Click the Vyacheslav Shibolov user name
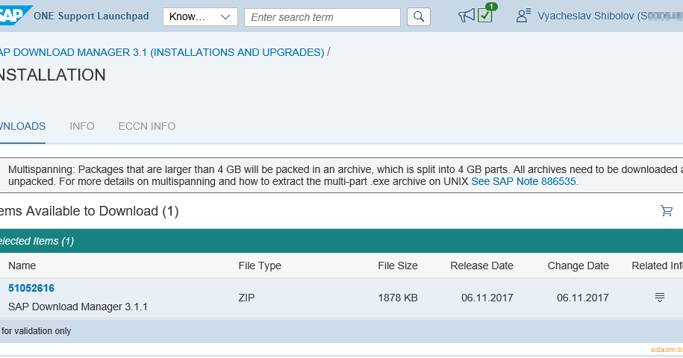 [610, 16]
